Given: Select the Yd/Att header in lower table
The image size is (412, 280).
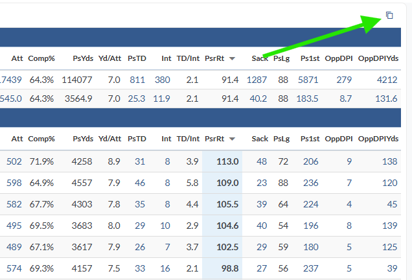Looking at the screenshot, I should coord(109,139).
